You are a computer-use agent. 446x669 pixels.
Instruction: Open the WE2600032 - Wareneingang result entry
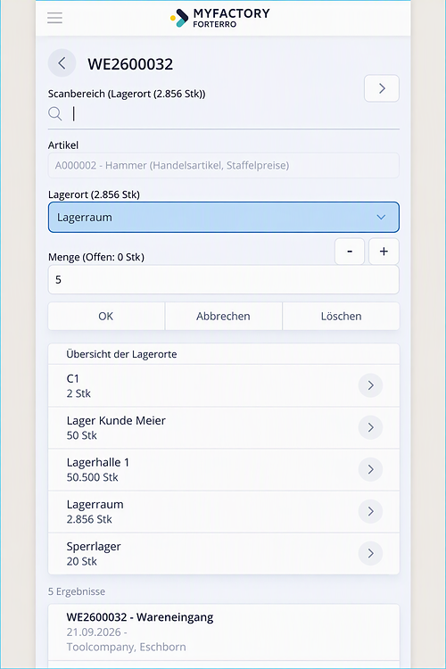click(x=224, y=632)
